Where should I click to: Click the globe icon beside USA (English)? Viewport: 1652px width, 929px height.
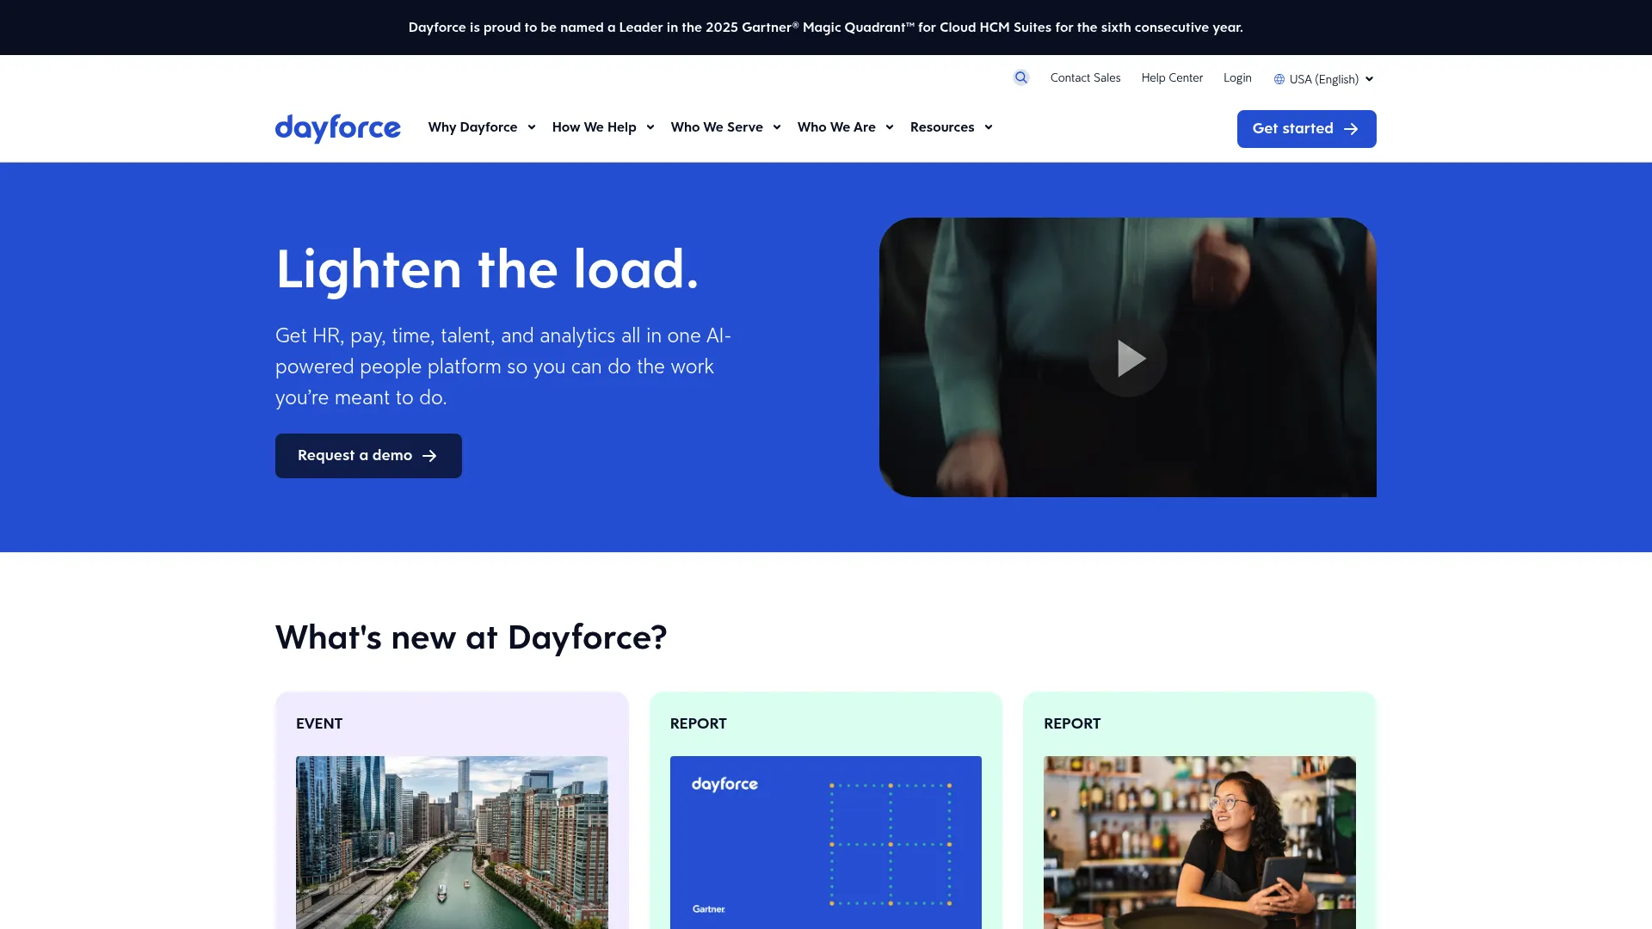(x=1279, y=79)
